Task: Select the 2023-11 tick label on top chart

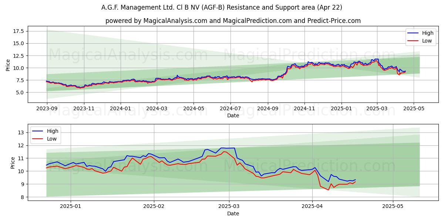Action: point(84,108)
